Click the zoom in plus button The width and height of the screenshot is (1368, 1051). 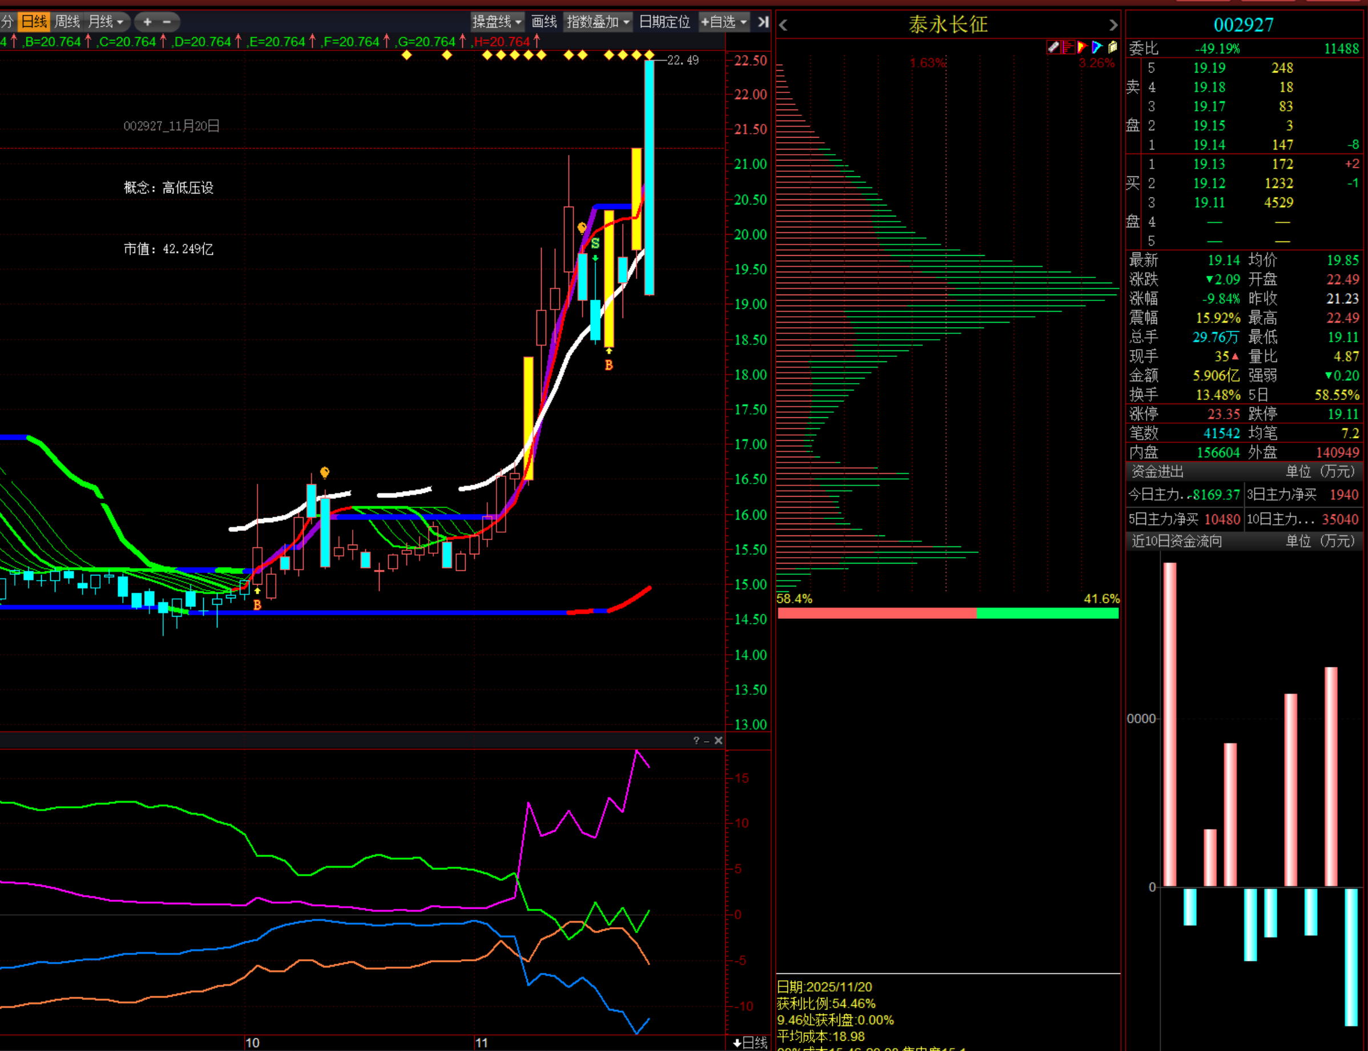pyautogui.click(x=148, y=22)
